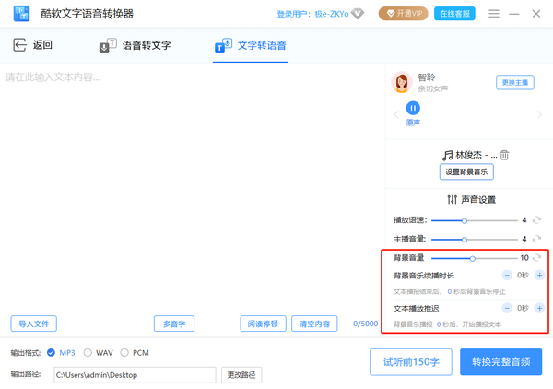Image resolution: width=553 pixels, height=389 pixels.
Task: Go back with the 返回 button
Action: (32, 45)
